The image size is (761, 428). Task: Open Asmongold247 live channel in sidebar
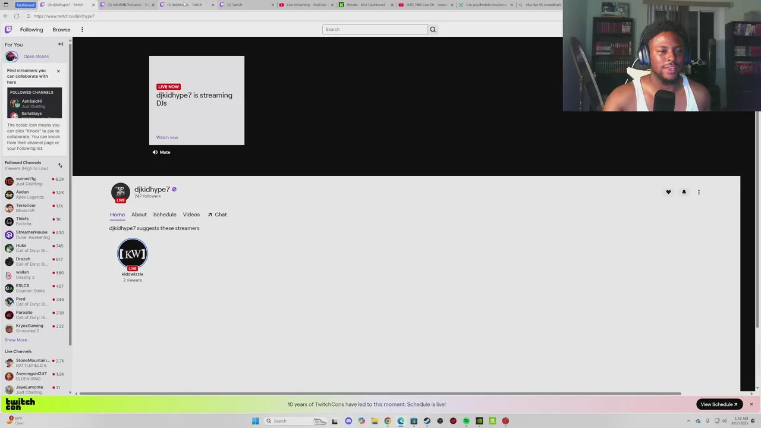pos(34,376)
